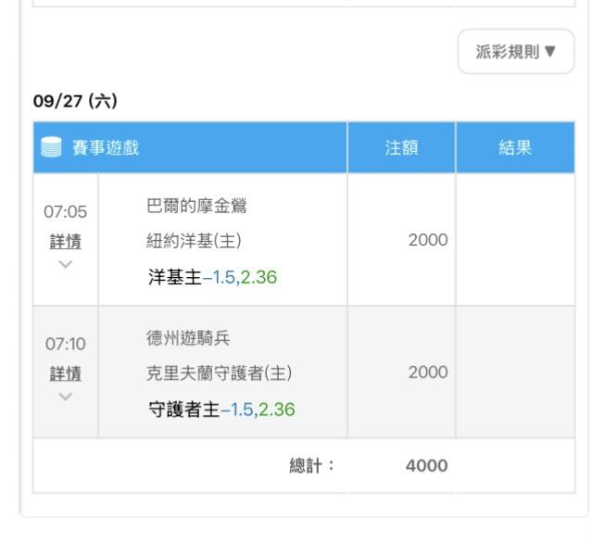Click team name 克里夫蘭守護者(主)
The height and width of the screenshot is (542, 592).
click(219, 373)
